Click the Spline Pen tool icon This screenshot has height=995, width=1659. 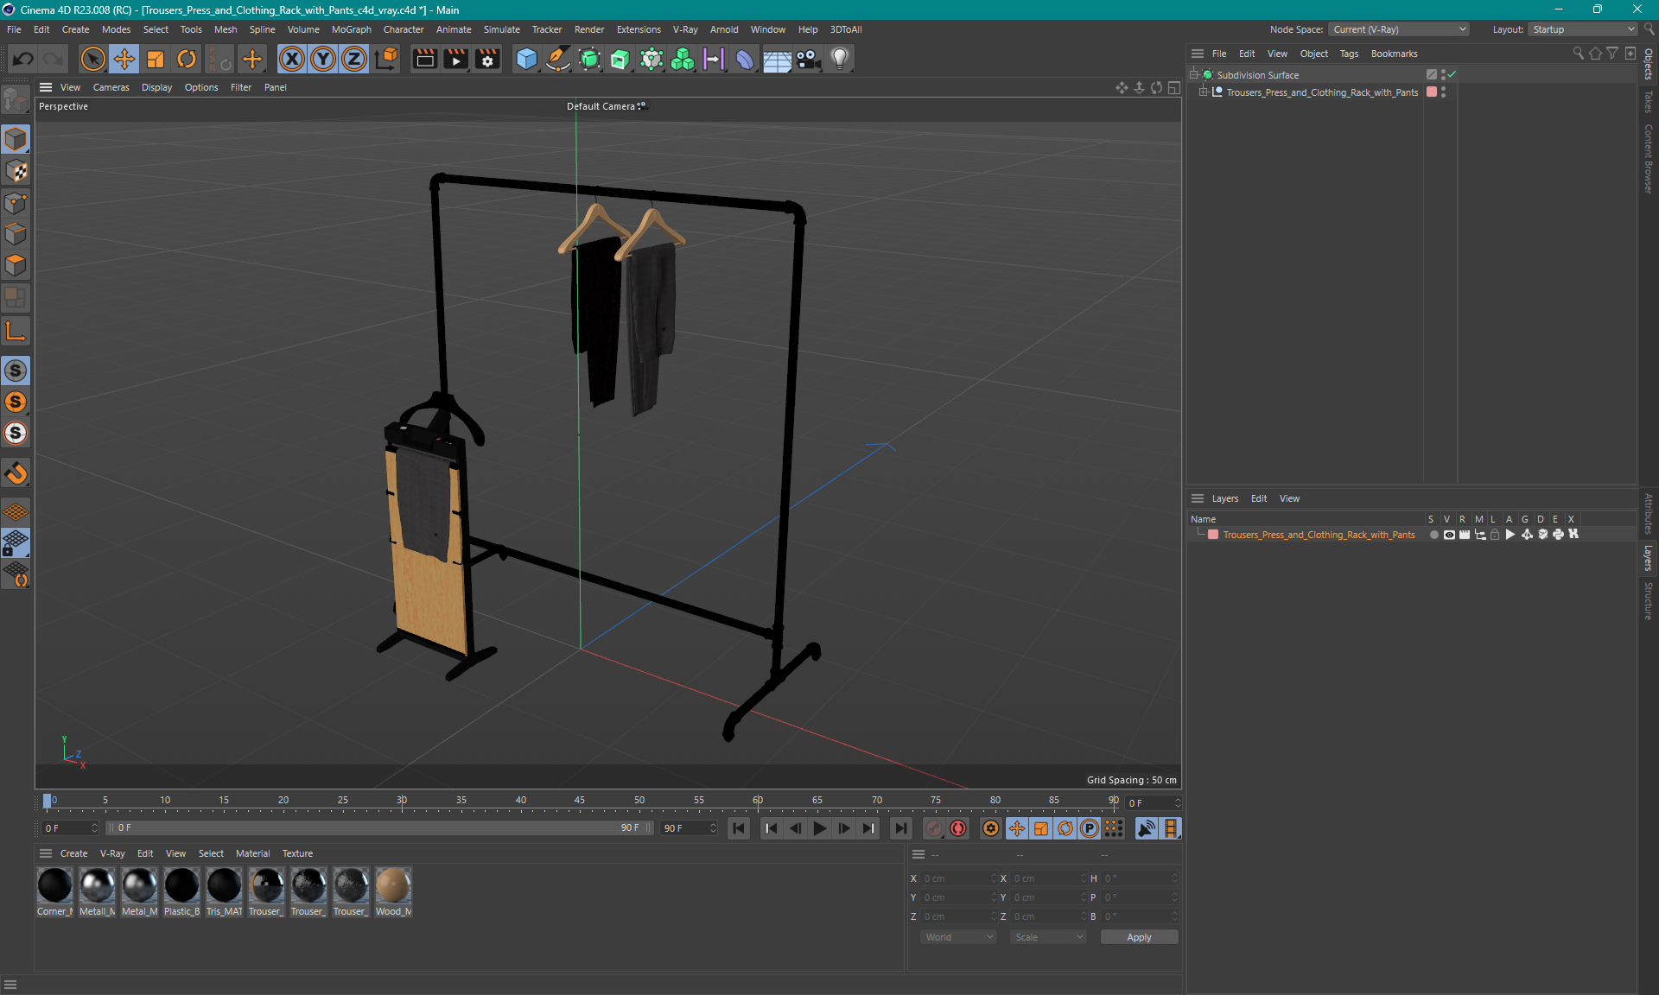(558, 59)
